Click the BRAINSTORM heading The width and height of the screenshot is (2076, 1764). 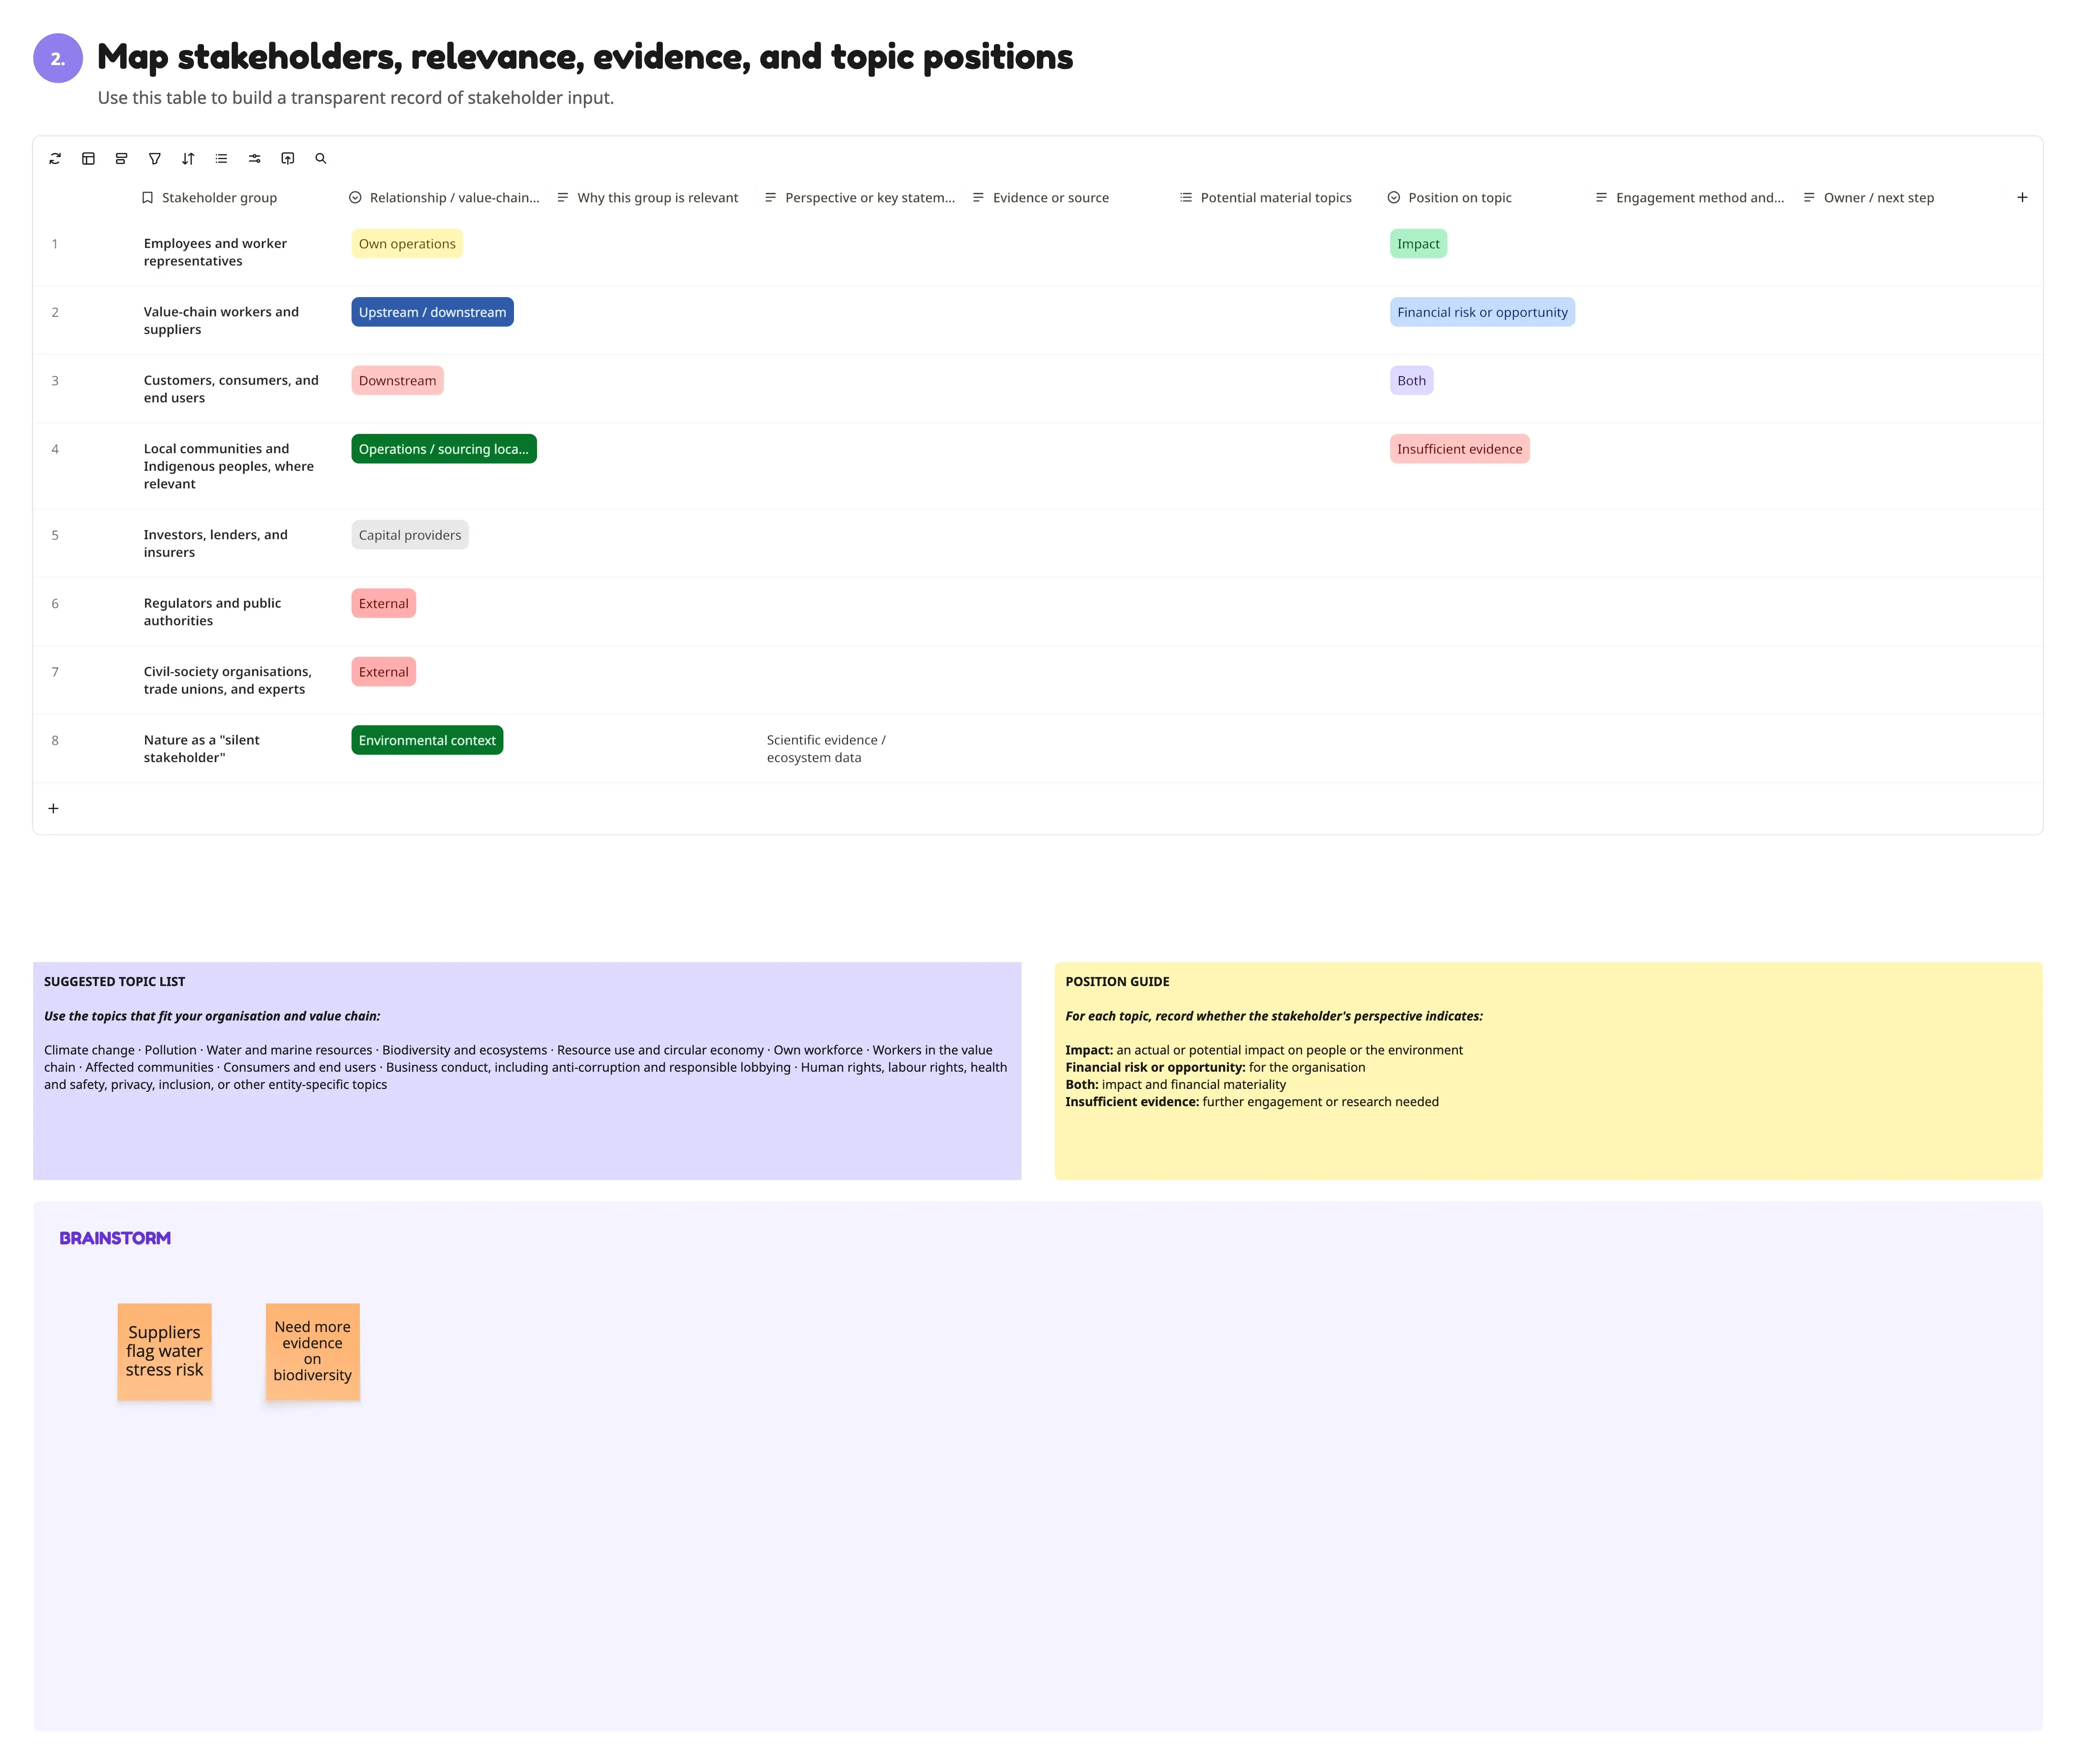(x=115, y=1238)
